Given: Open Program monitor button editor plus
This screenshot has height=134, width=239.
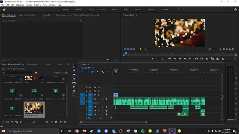Looking at the screenshot, I should point(234,59).
